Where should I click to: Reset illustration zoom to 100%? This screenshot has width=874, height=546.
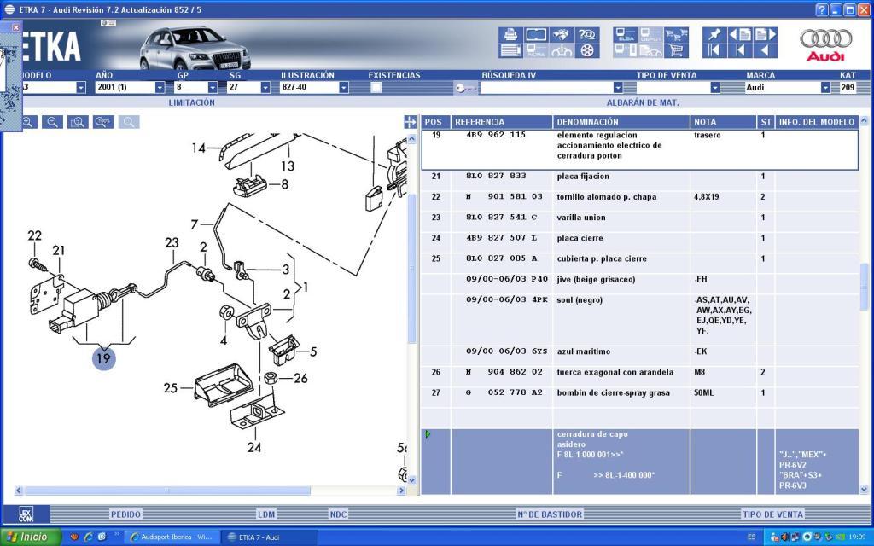click(103, 122)
